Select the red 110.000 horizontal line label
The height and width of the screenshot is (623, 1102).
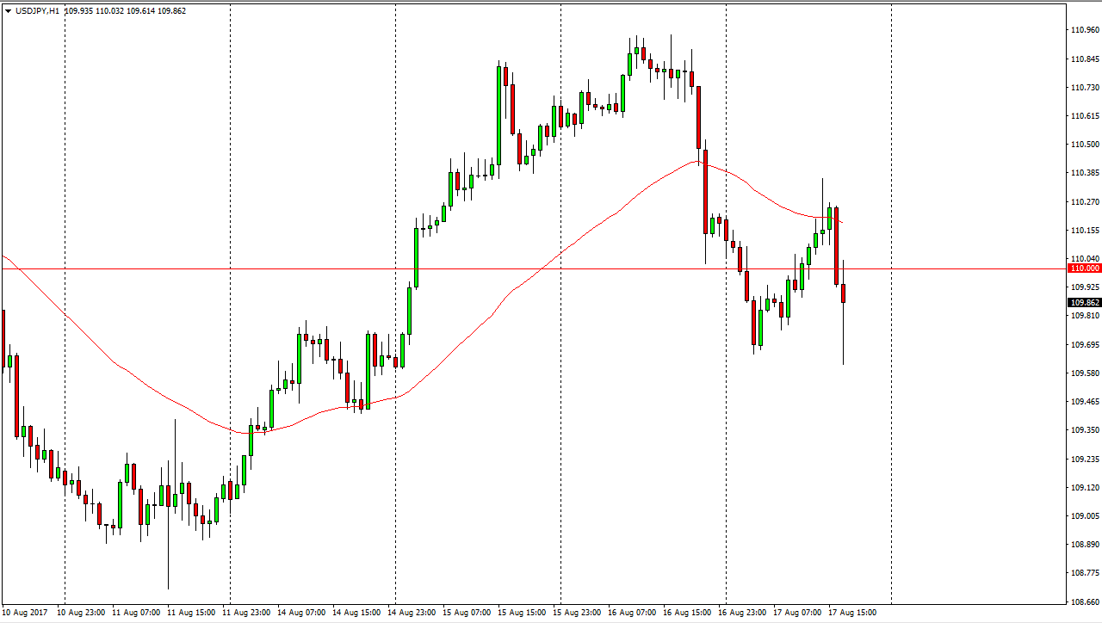tap(1084, 268)
